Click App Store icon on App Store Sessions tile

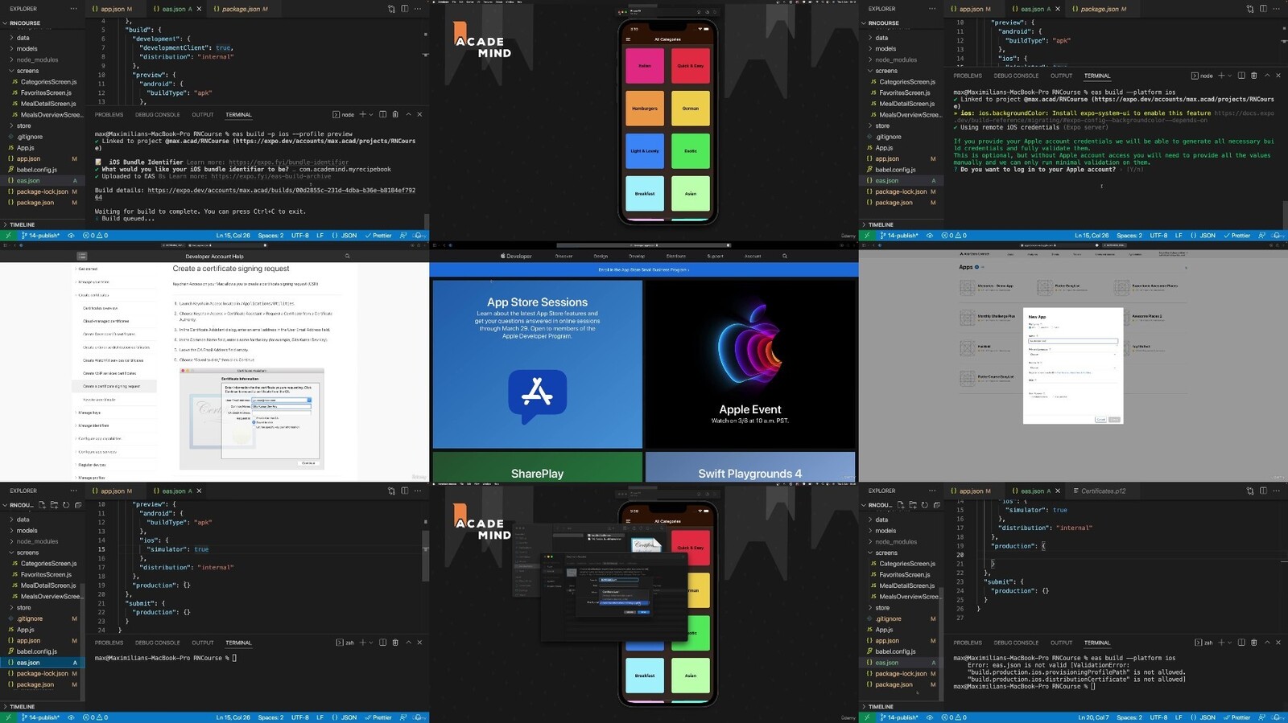(537, 394)
